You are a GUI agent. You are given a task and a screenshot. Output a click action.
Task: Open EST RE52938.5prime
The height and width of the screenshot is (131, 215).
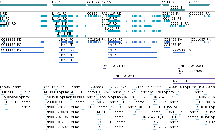point(99,120)
